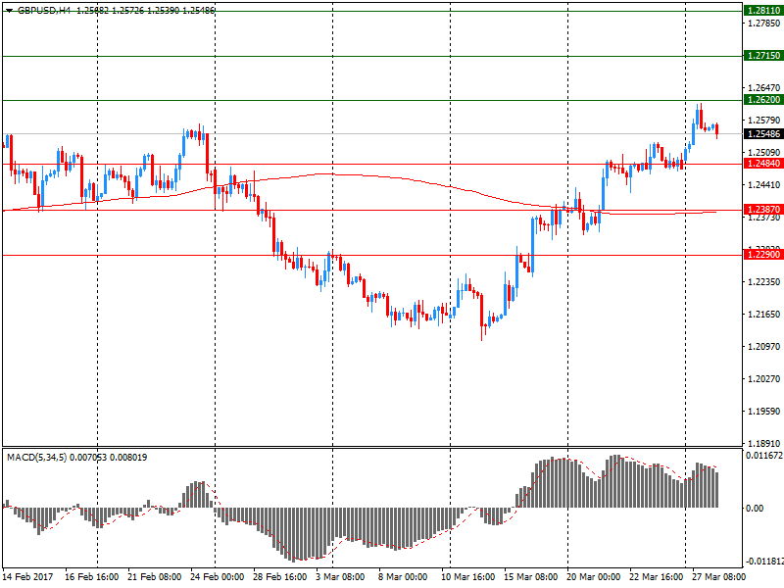
Task: Click the 3 Mar 08:00 time label
Action: [341, 577]
